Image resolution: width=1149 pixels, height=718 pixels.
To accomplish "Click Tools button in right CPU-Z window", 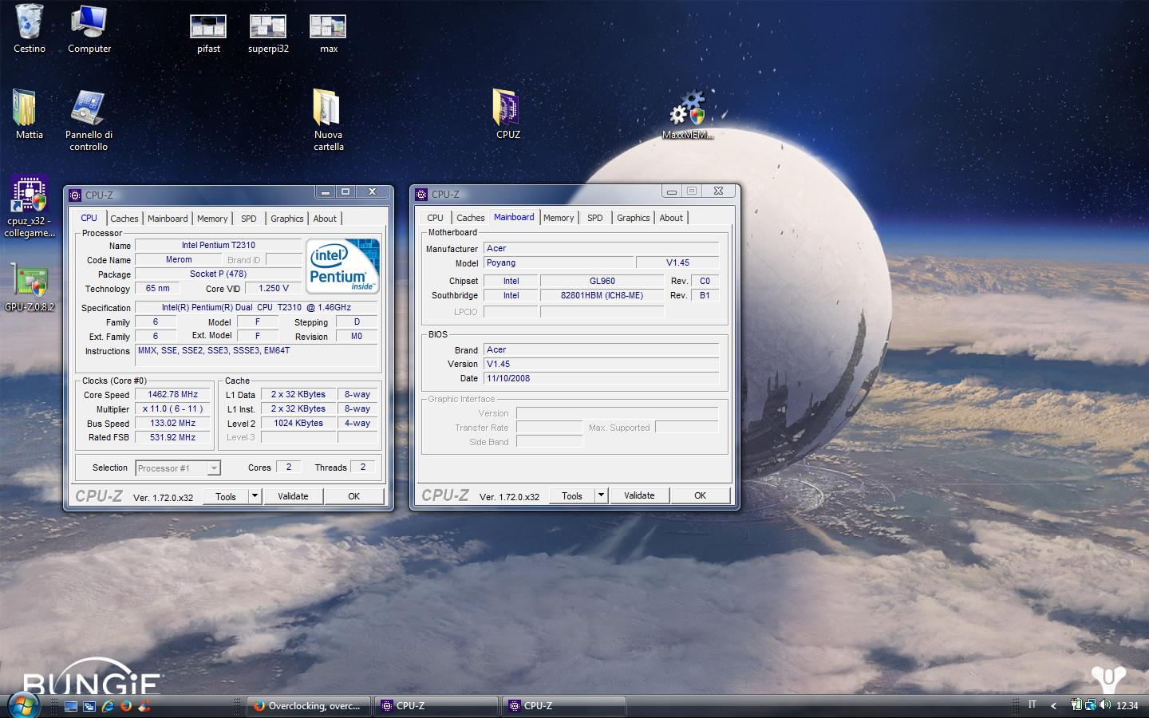I will [x=572, y=495].
